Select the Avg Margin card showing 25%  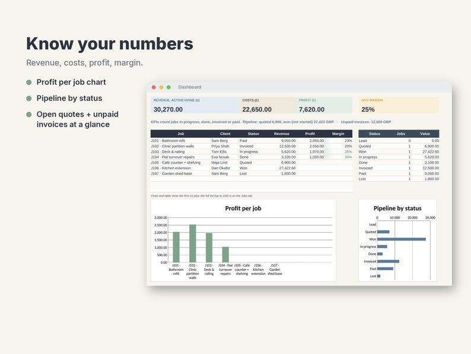399,105
